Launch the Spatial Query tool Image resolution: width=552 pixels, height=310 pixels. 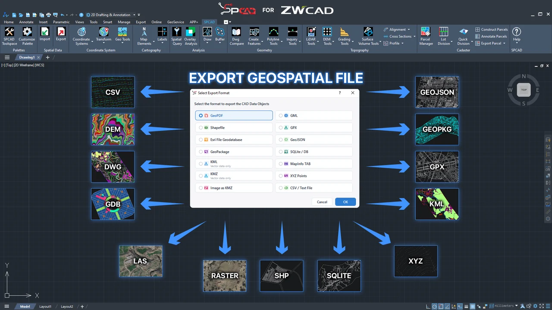[176, 36]
